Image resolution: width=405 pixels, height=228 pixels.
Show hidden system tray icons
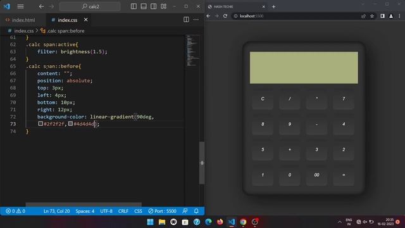click(340, 222)
